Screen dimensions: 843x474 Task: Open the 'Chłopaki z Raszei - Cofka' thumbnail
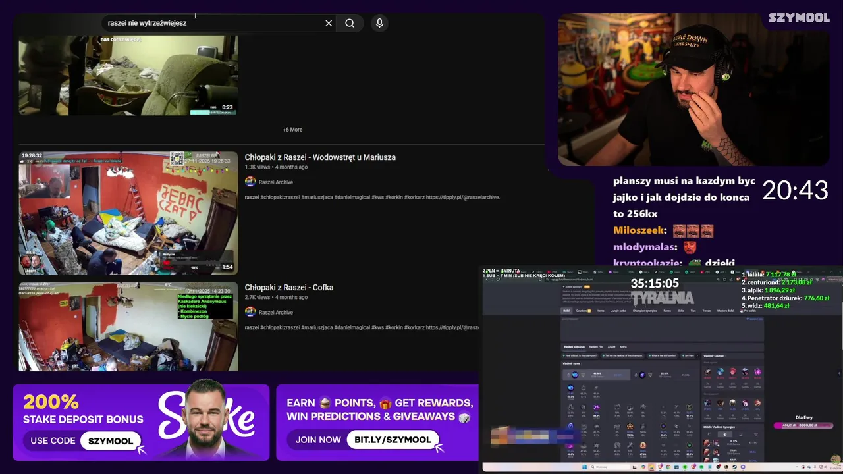[128, 327]
